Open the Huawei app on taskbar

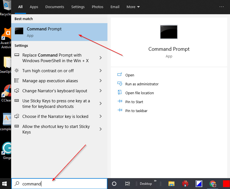[x=185, y=184]
